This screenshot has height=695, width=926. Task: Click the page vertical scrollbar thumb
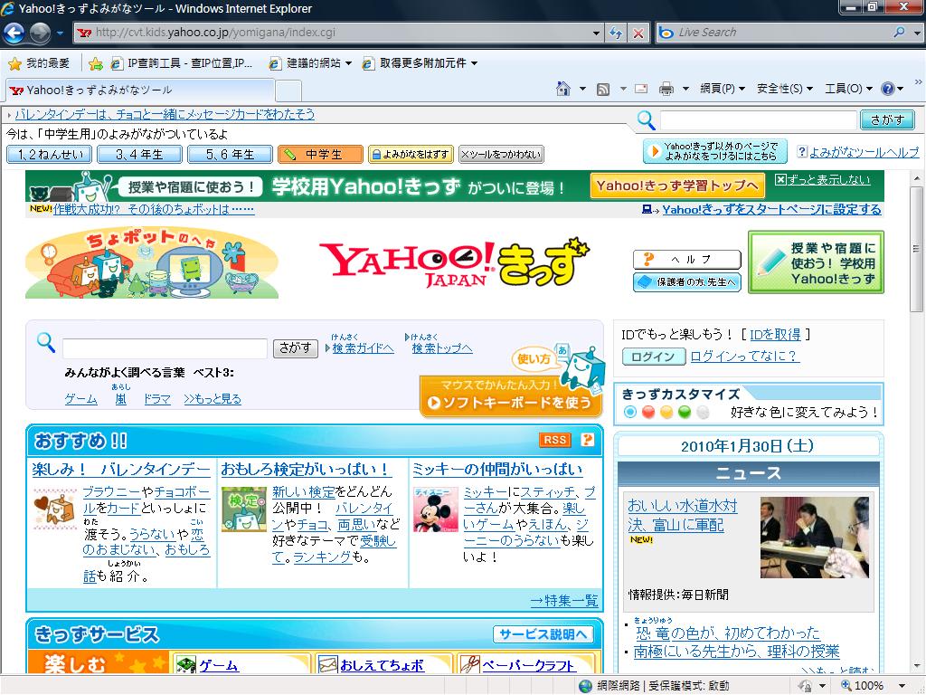tap(916, 249)
